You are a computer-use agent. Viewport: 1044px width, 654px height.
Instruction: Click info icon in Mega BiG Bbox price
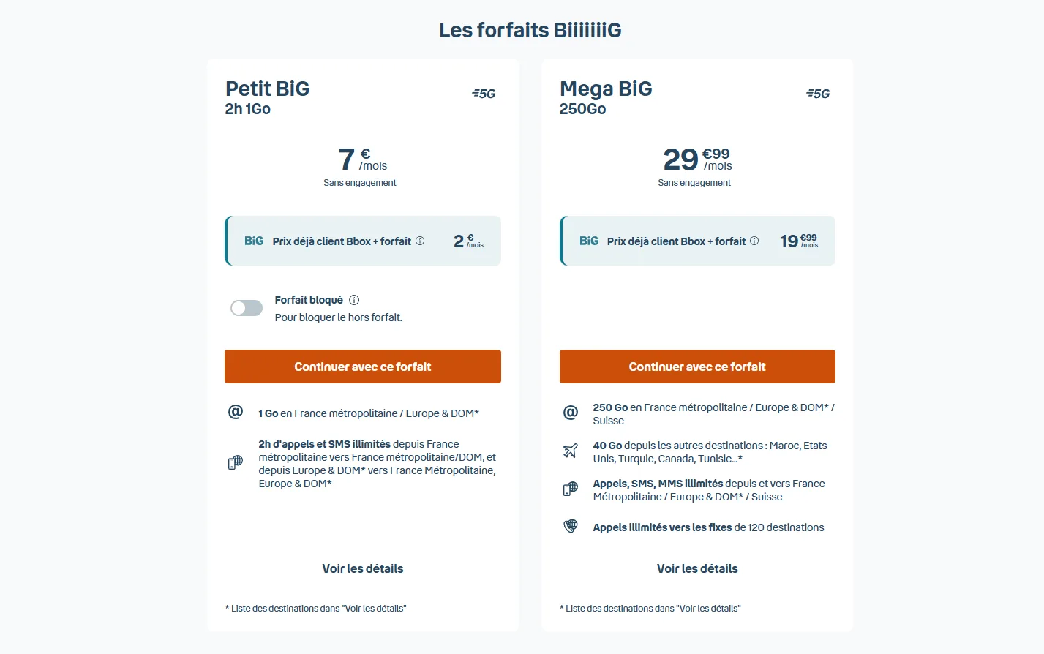tap(754, 241)
